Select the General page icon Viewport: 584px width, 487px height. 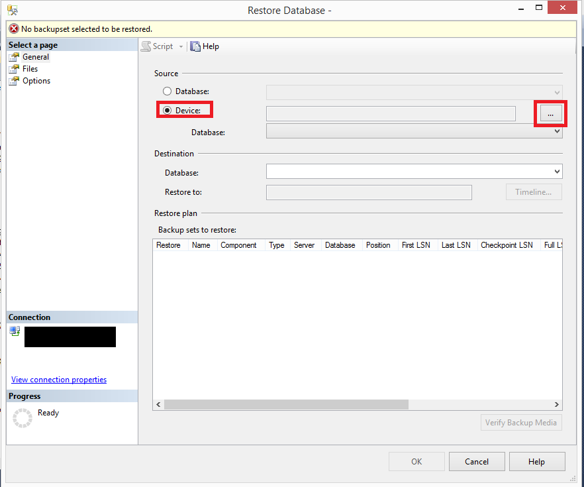click(14, 57)
